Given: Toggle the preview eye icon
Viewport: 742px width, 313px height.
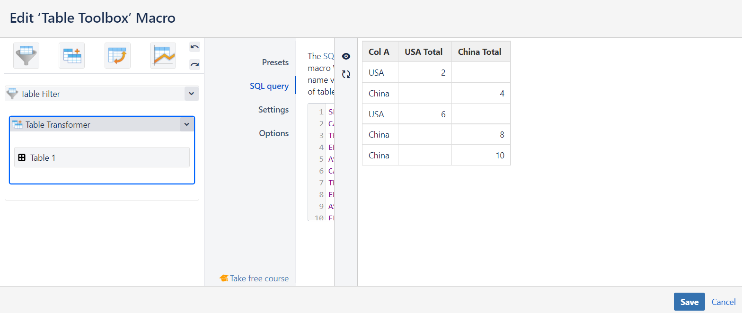Looking at the screenshot, I should pyautogui.click(x=346, y=56).
